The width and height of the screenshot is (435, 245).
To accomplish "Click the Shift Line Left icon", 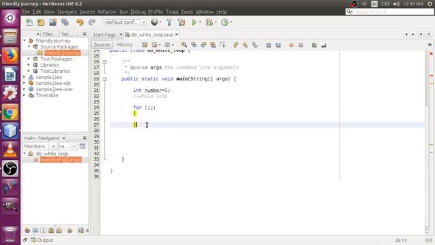I will tap(268, 45).
